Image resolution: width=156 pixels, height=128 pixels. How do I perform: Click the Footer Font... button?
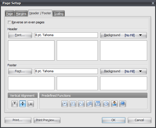coord(20,71)
